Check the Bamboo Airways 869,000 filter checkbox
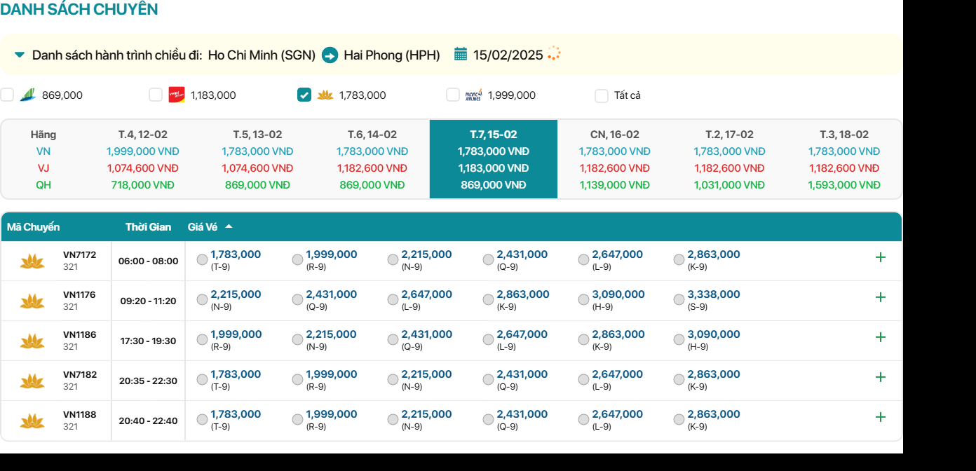The width and height of the screenshot is (976, 471). pyautogui.click(x=7, y=95)
